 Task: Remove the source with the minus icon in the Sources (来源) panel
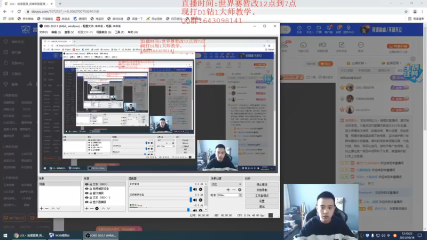pos(92,209)
